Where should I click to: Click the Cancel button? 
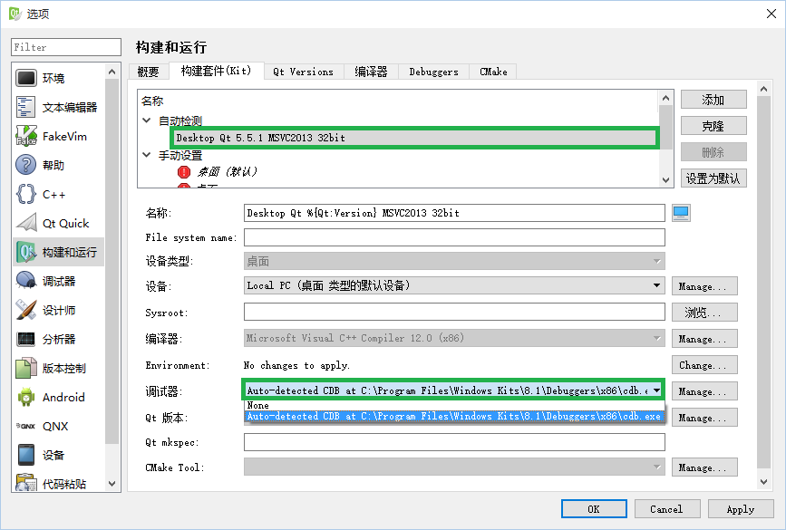[x=666, y=509]
